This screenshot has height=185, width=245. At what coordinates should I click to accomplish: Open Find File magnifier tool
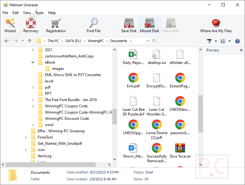[x=94, y=25]
